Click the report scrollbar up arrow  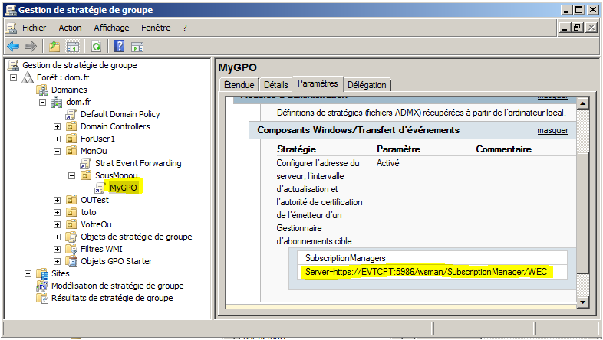tap(582, 103)
